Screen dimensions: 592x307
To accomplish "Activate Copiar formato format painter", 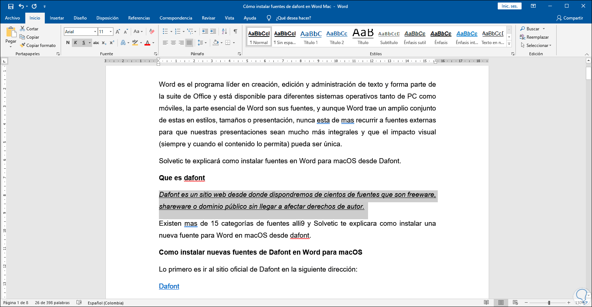I will click(38, 46).
